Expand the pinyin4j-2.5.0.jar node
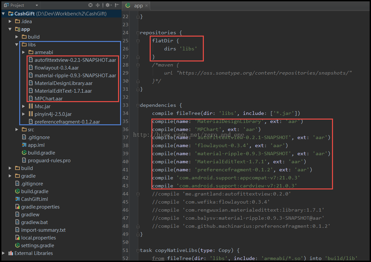The image size is (371, 262). [24, 114]
